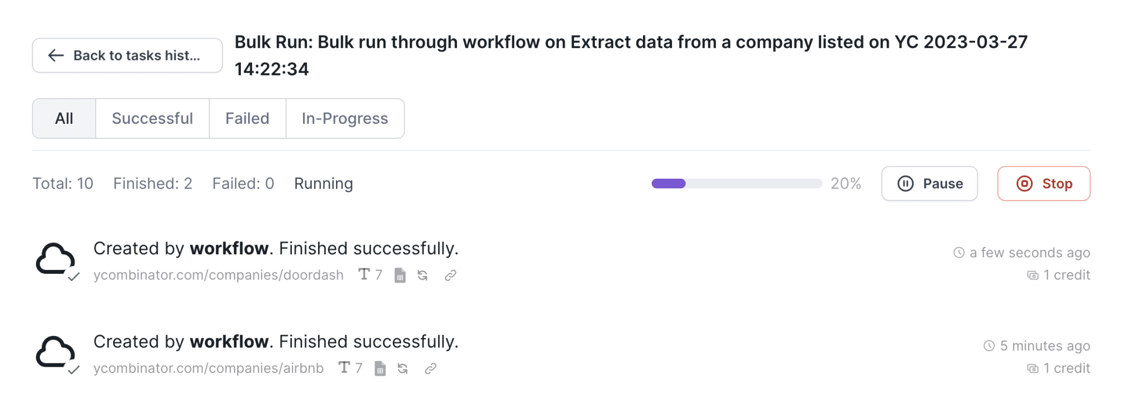The width and height of the screenshot is (1147, 401).
Task: Show only Successful tasks
Action: pos(152,119)
